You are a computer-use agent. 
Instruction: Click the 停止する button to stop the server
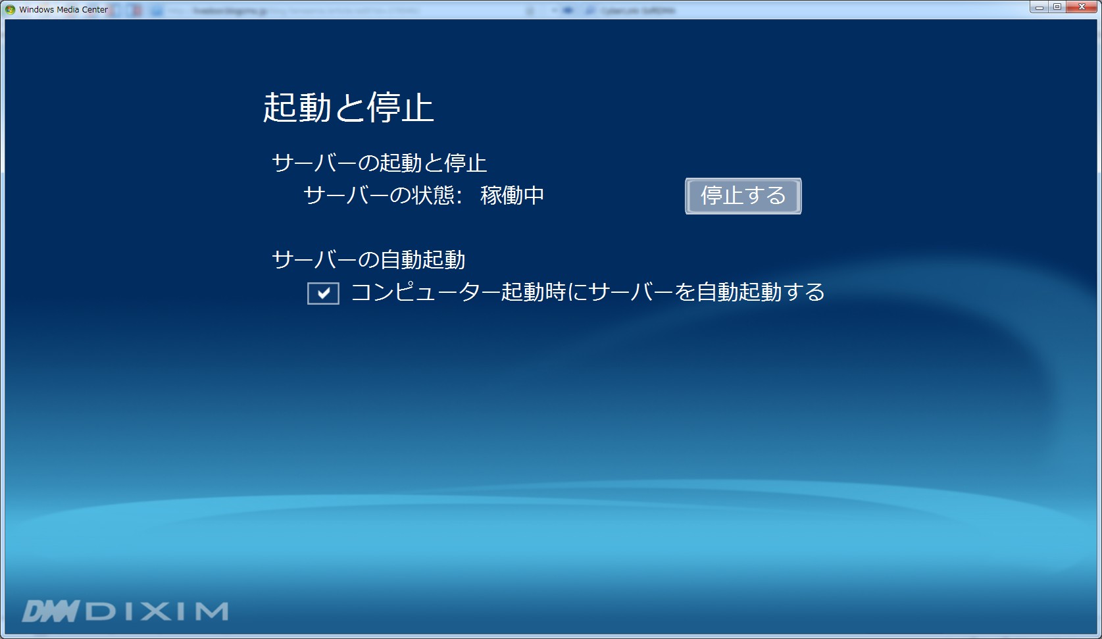(743, 195)
